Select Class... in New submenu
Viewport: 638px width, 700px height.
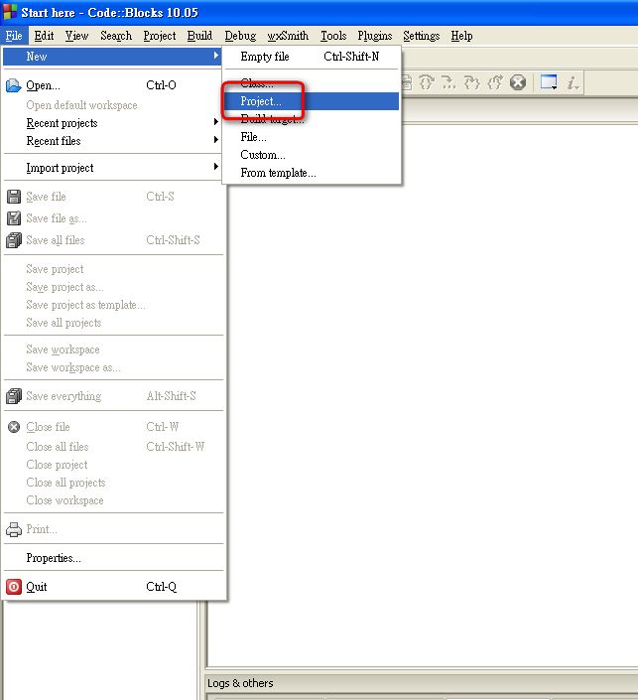click(312, 83)
